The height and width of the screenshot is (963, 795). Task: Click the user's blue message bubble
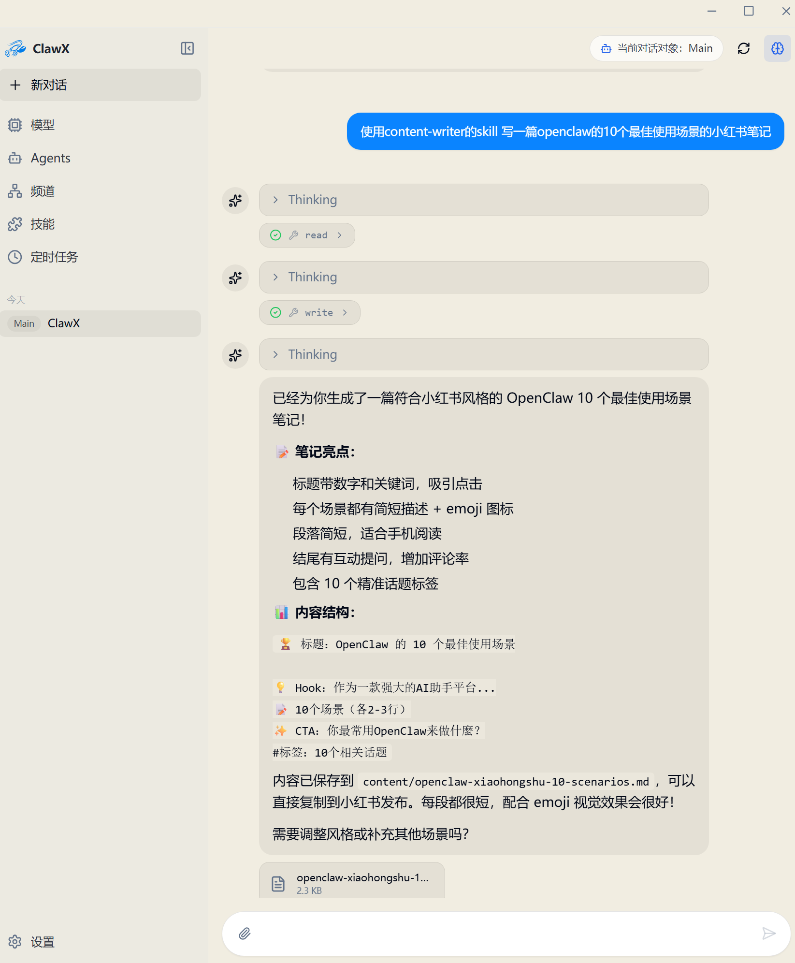565,131
